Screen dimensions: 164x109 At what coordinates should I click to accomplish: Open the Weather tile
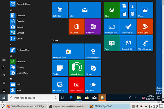[x=93, y=85]
